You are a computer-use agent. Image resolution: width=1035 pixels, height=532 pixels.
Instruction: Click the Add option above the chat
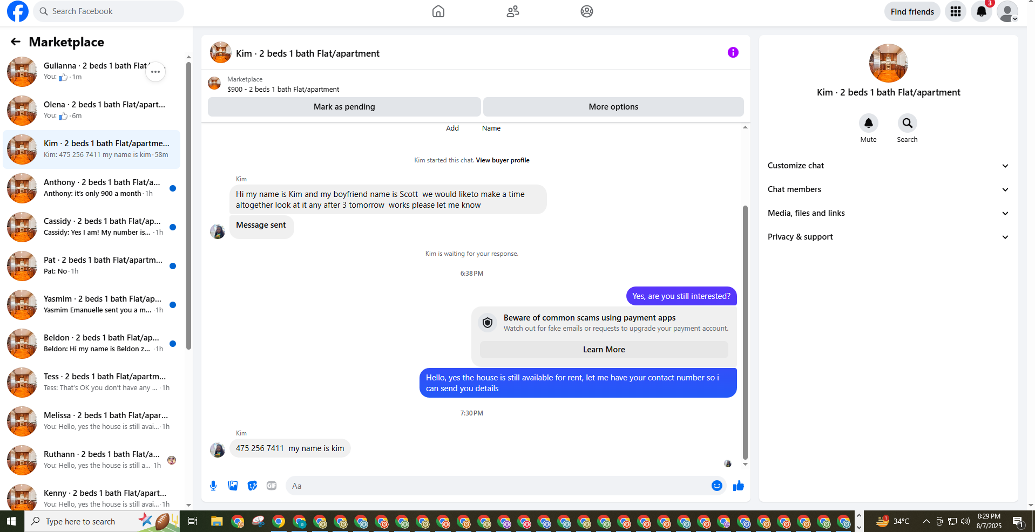click(452, 128)
